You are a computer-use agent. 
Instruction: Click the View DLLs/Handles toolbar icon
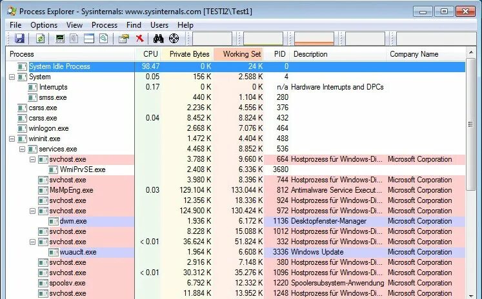click(104, 39)
